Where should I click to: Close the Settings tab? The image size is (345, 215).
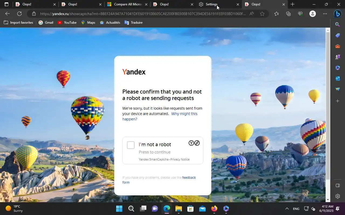(x=238, y=4)
